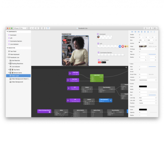Open the Shadow color swatch
The width and height of the screenshot is (164, 147).
click(143, 110)
